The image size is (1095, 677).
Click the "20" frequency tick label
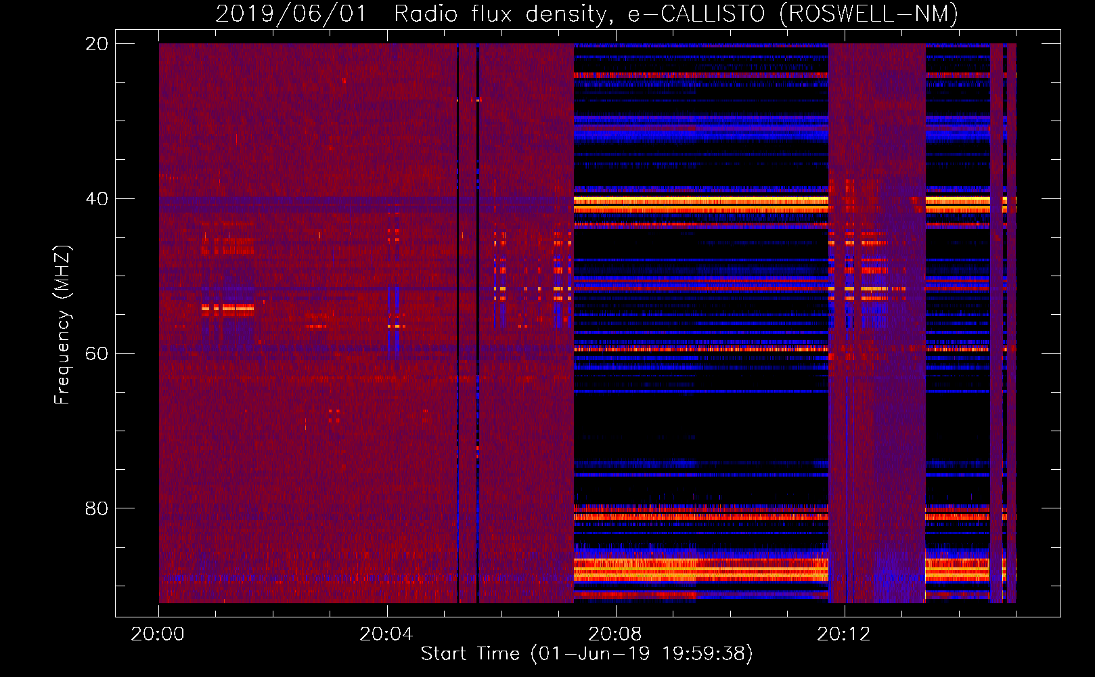tap(96, 44)
